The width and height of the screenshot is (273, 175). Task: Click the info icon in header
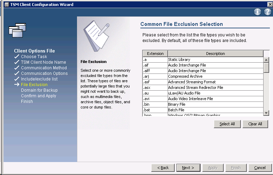(258, 12)
